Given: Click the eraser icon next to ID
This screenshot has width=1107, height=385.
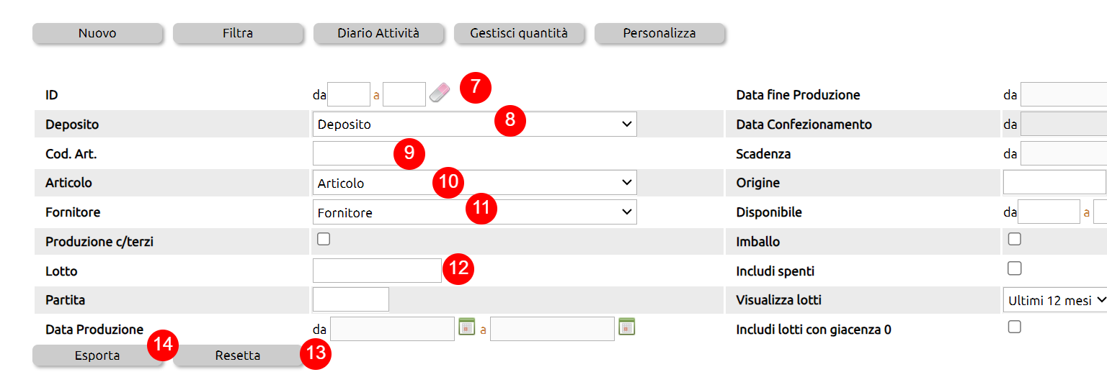Looking at the screenshot, I should point(439,94).
